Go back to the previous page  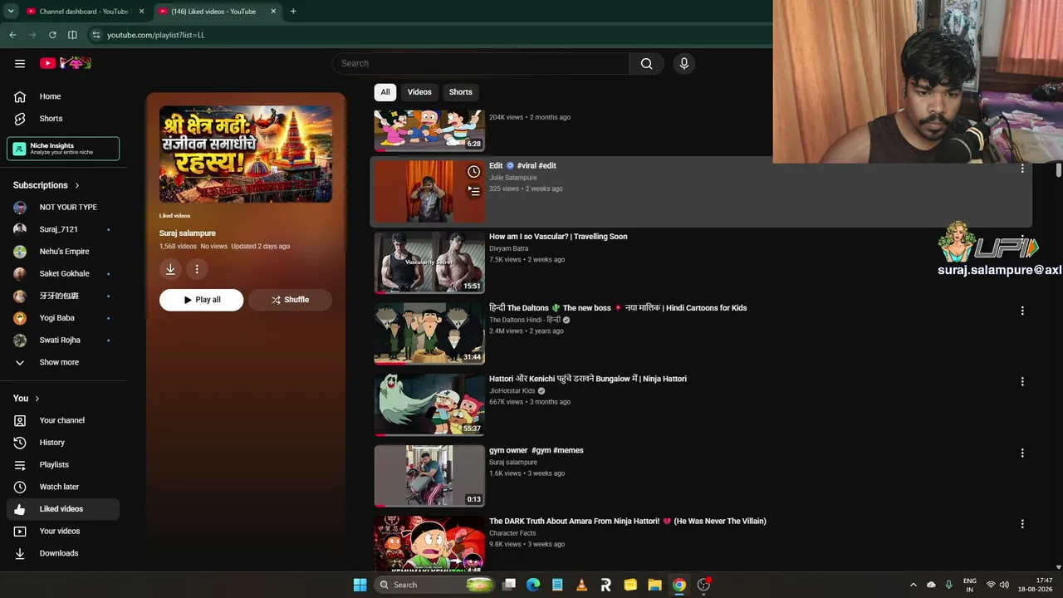[x=12, y=35]
